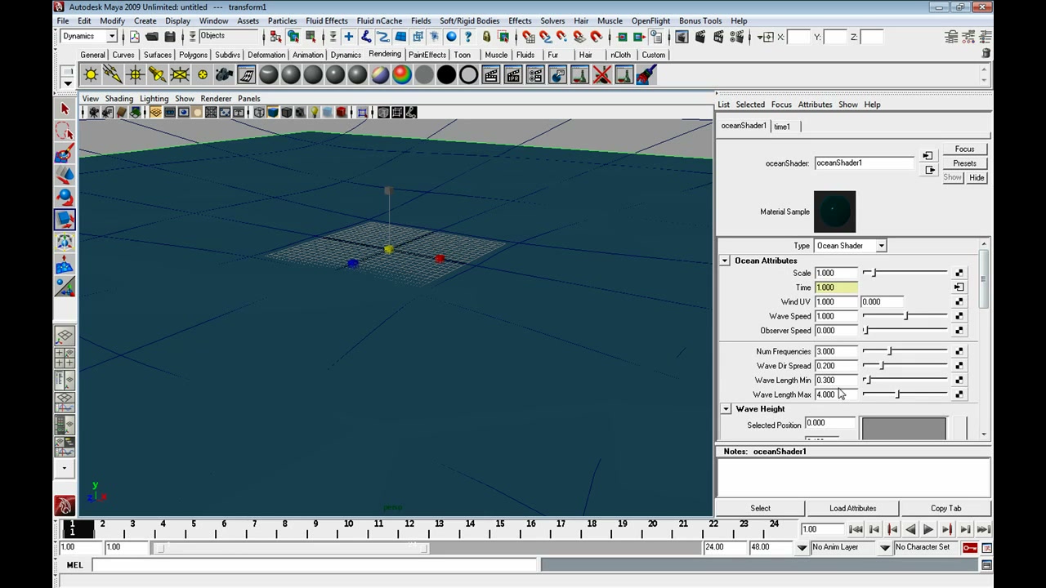Click the four view layout icon
This screenshot has width=1046, height=588.
(65, 358)
